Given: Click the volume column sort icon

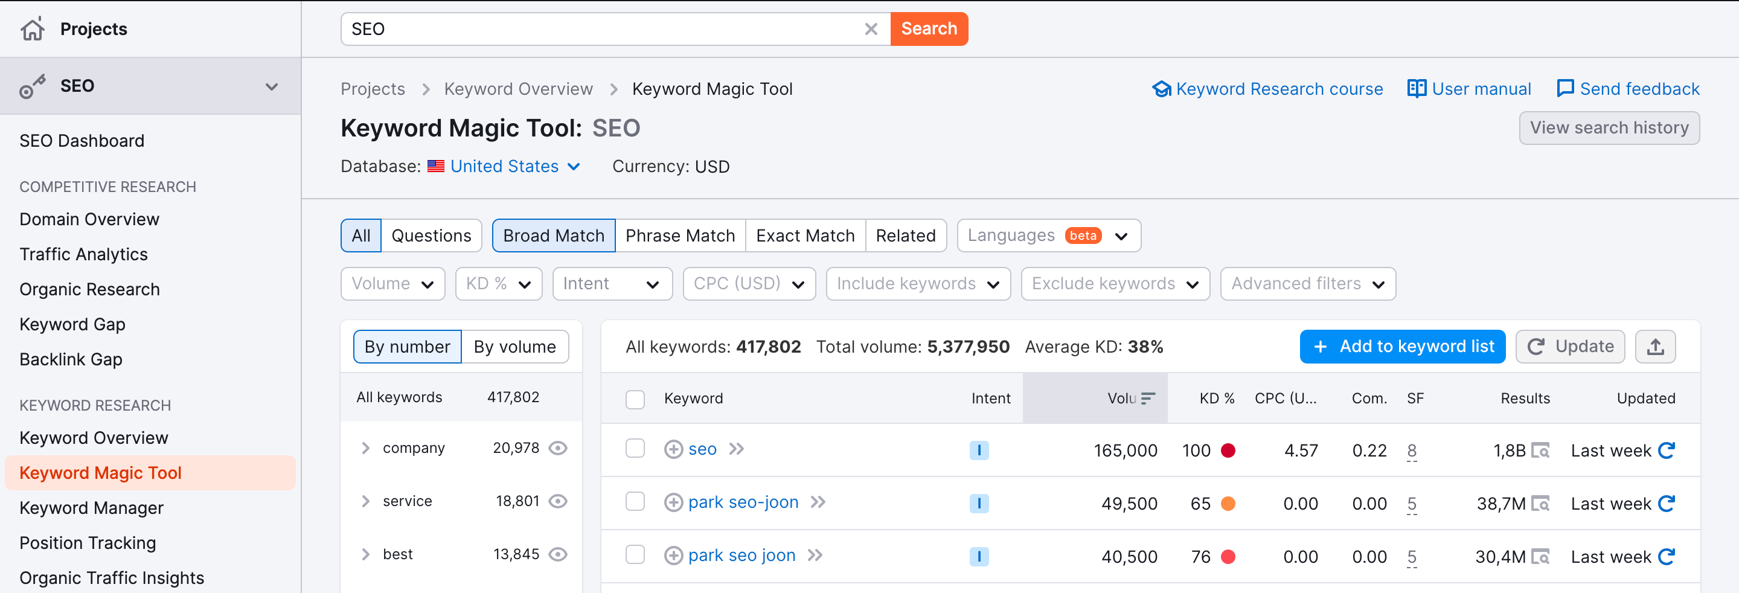Looking at the screenshot, I should (x=1148, y=399).
